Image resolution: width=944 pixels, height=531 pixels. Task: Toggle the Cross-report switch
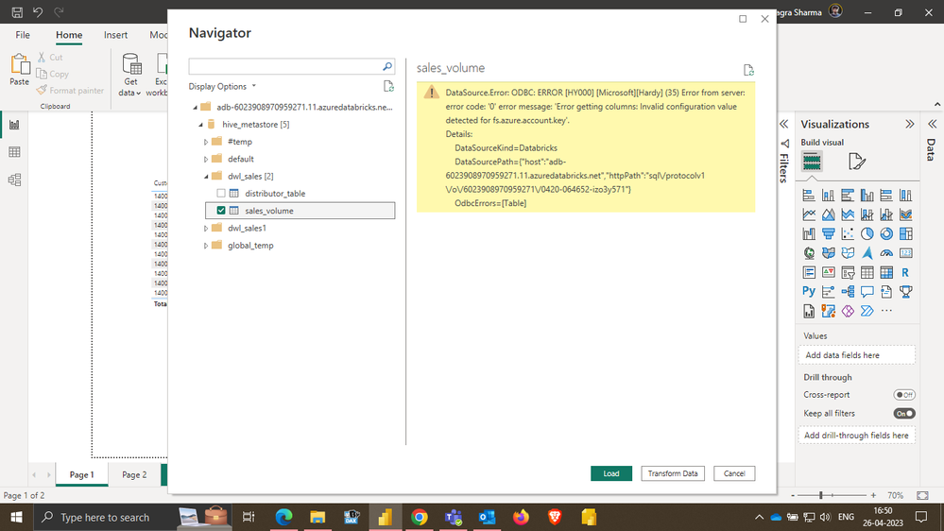point(903,395)
